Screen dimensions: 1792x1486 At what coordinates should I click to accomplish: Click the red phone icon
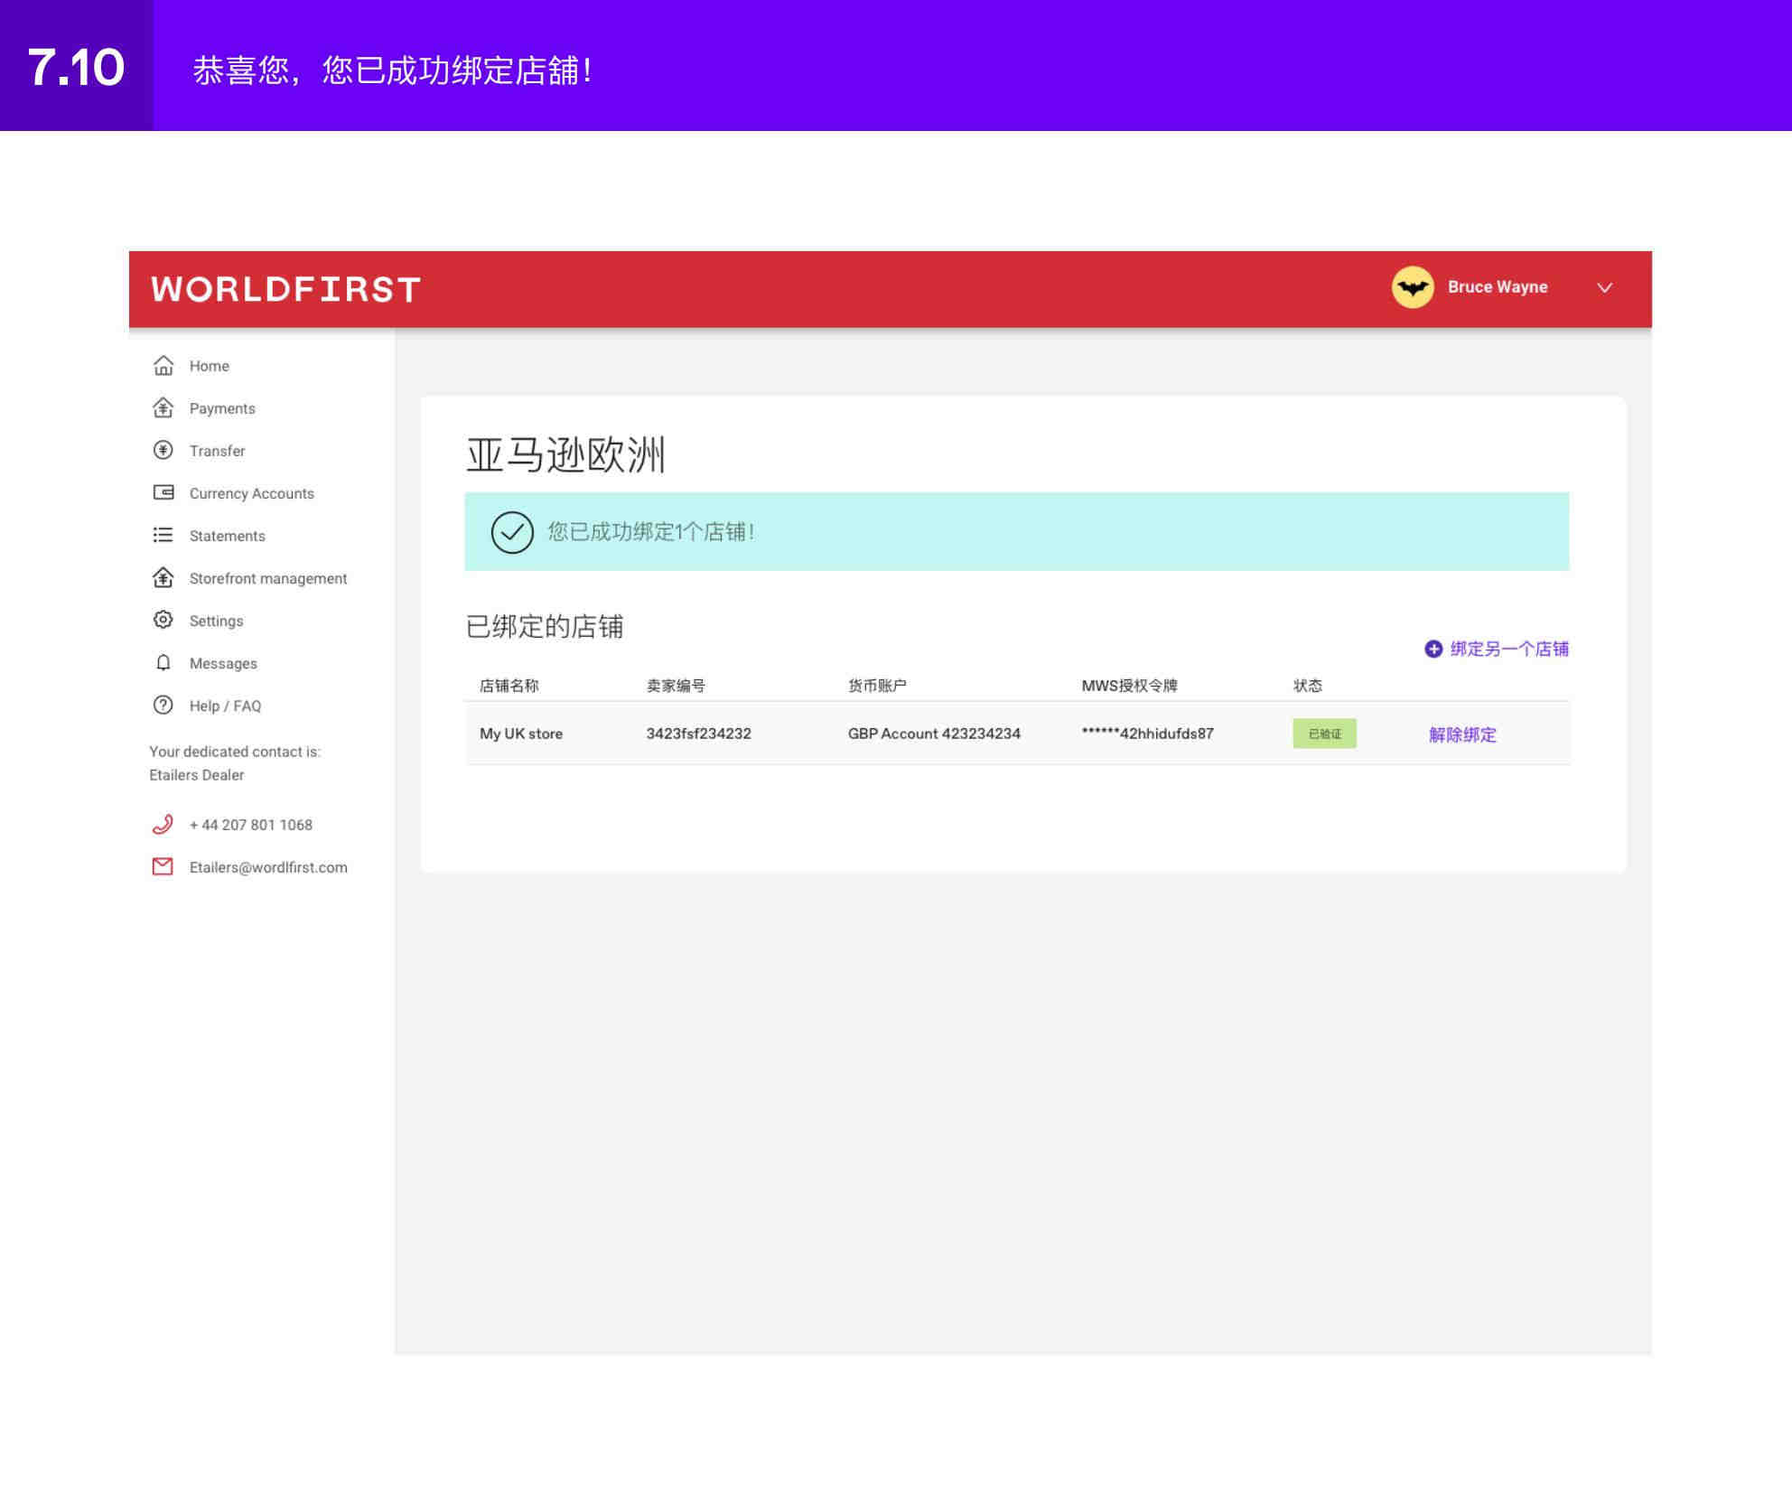[x=163, y=824]
